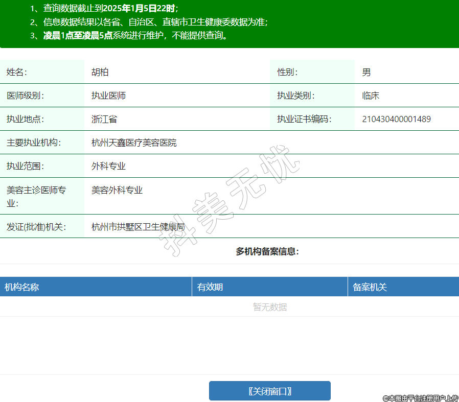The image size is (459, 402).
Task: Select the 主要执业机构 field label
Action: pyautogui.click(x=33, y=143)
